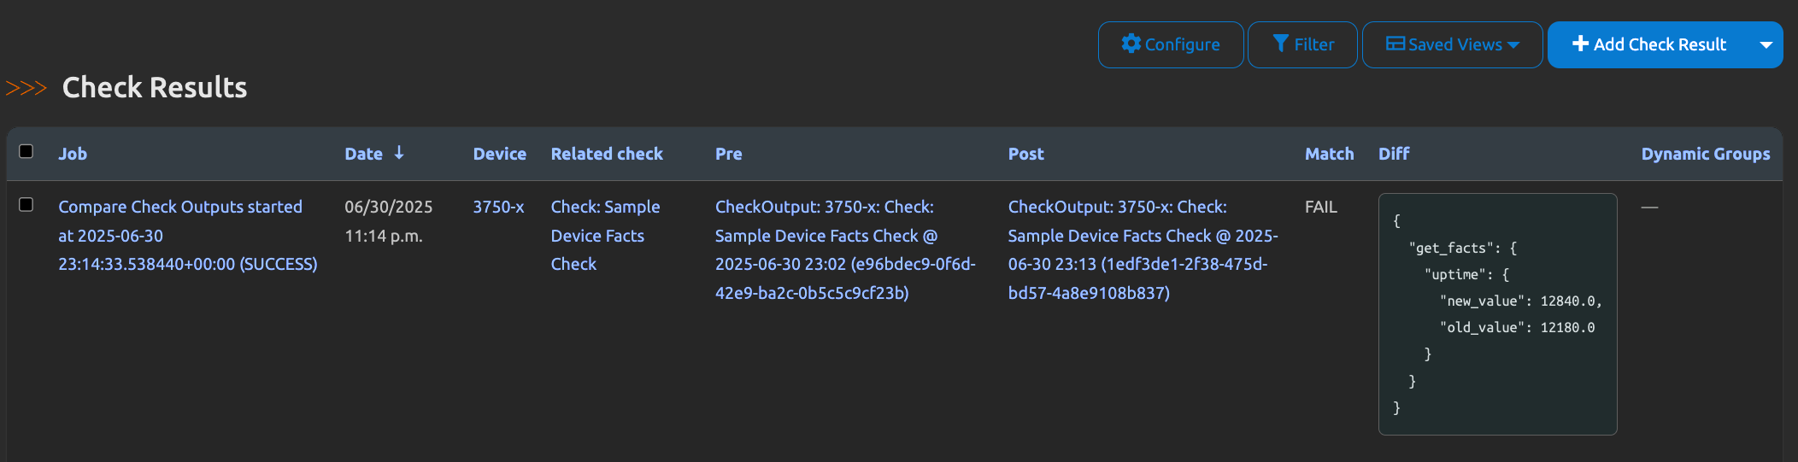Open the Saved Views dropdown
The height and width of the screenshot is (462, 1798).
point(1452,44)
